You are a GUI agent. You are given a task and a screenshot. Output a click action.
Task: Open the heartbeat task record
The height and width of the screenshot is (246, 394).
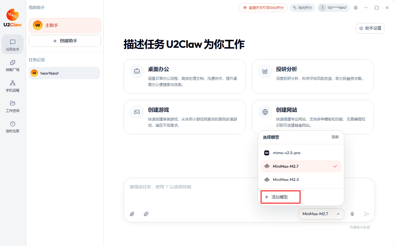64,73
